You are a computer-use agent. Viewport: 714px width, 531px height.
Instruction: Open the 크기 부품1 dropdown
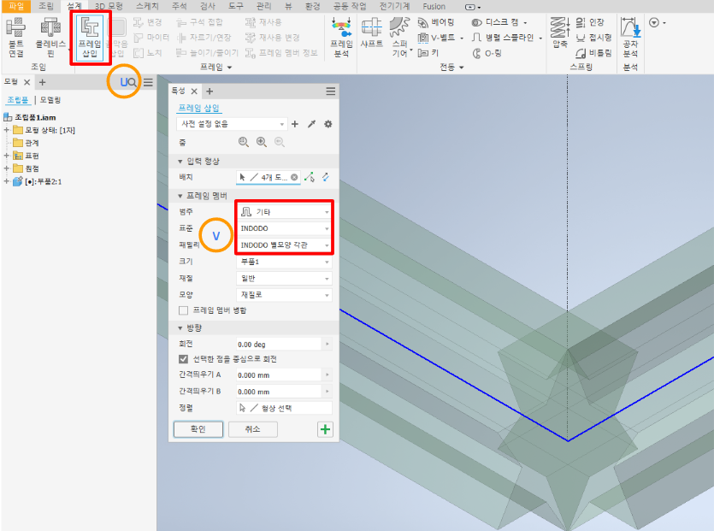click(x=284, y=262)
